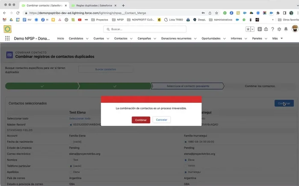Select Teléfono particular 111111 radio
Screen dimensions: 299x186
(x=186, y=166)
